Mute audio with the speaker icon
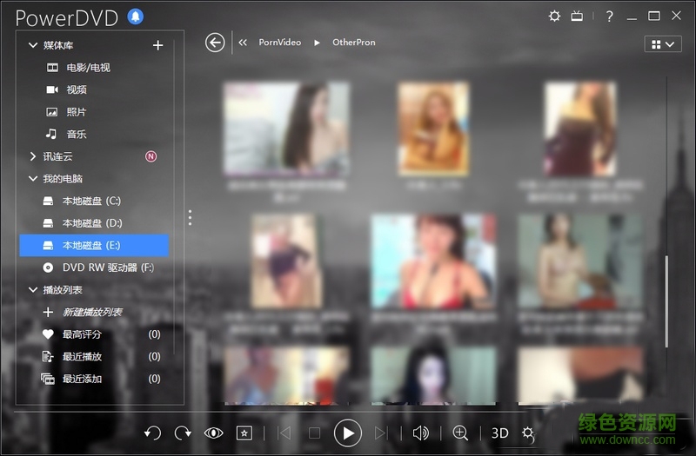This screenshot has width=696, height=456. tap(421, 433)
